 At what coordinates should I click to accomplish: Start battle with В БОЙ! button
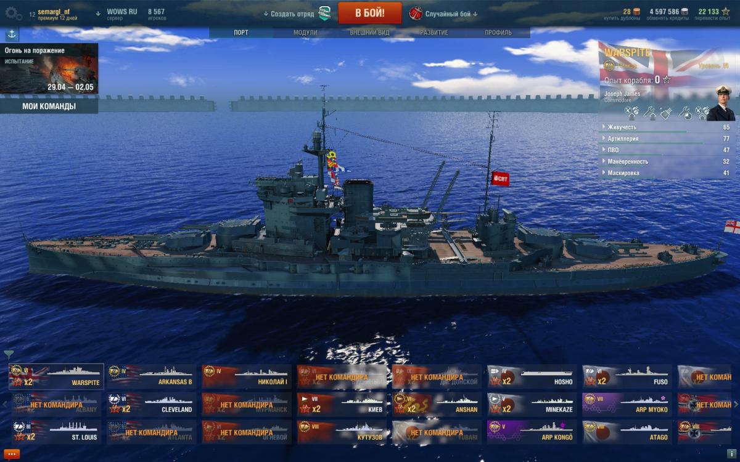pos(370,13)
